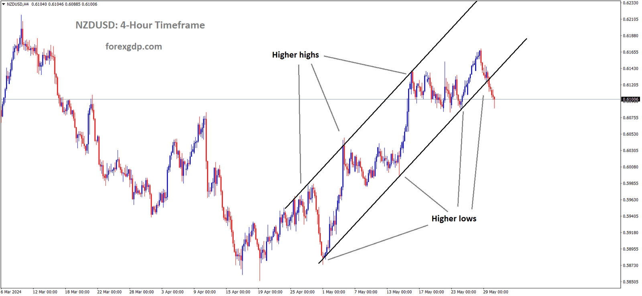Click the 0.60305 price scale value
642x296 pixels.
(x=630, y=151)
